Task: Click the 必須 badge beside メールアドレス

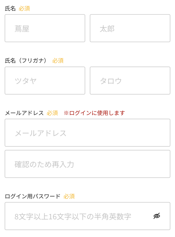Action: coord(52,113)
